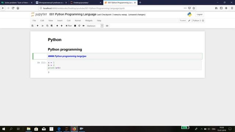
Task: Open the Mail app from taskbar
Action: [44, 129]
